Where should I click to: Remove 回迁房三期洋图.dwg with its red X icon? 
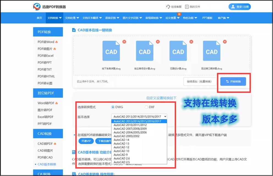(225, 42)
